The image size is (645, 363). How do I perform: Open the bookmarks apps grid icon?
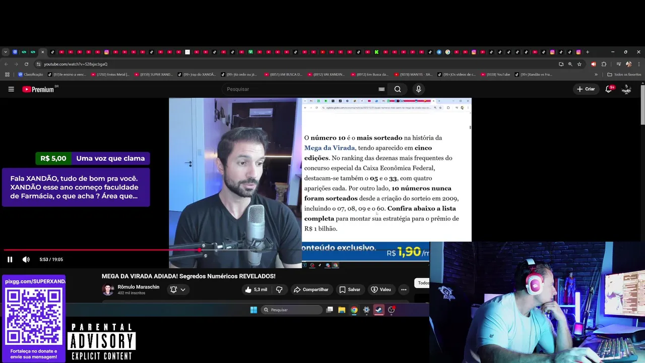7,75
